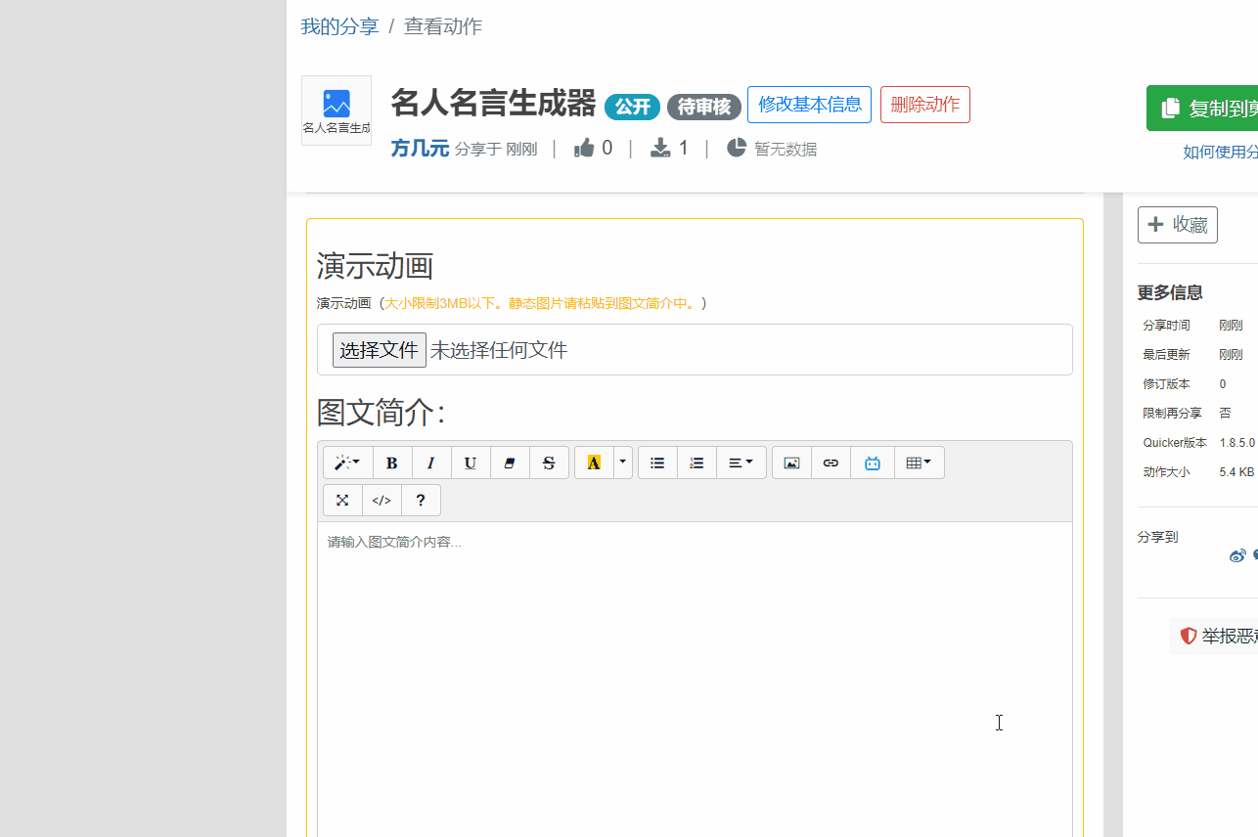Click the red 删除动作 button

coord(925,105)
